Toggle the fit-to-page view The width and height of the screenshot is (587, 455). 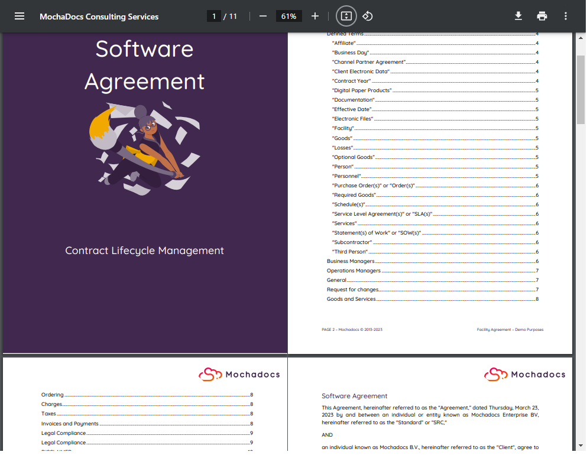coord(346,16)
